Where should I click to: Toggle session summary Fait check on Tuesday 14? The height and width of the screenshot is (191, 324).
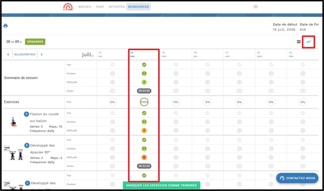(144, 65)
